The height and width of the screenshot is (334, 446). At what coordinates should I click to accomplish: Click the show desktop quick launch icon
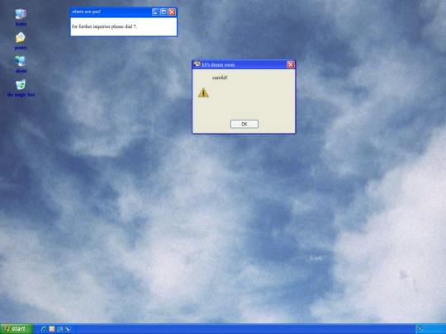point(59,329)
